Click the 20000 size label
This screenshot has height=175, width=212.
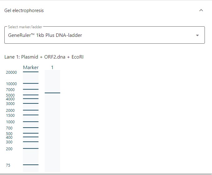[x=11, y=72]
